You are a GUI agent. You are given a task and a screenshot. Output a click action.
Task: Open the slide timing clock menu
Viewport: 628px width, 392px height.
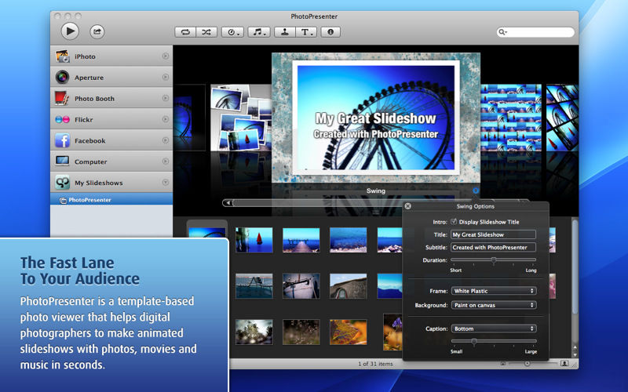[232, 32]
